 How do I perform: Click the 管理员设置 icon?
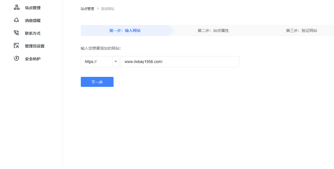click(16, 46)
